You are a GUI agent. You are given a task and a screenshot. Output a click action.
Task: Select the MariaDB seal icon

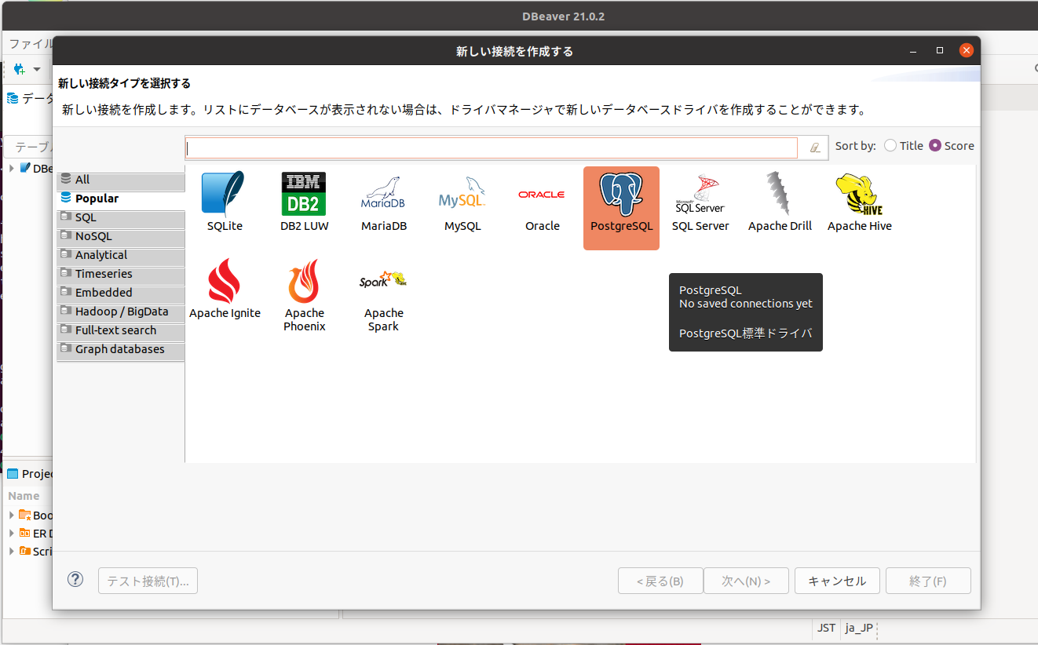coord(383,194)
